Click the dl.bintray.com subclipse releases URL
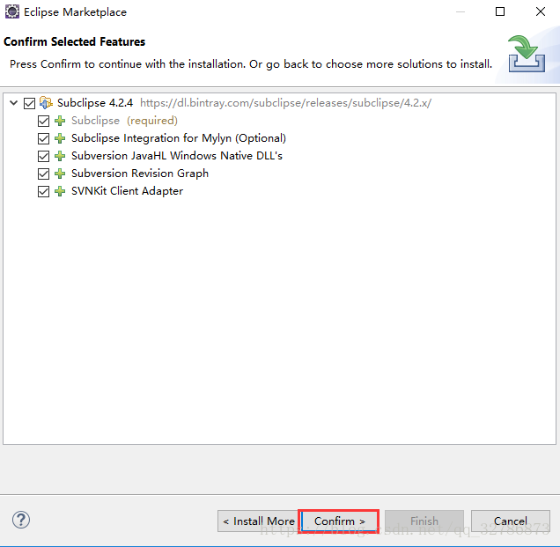560x547 pixels. pyautogui.click(x=285, y=103)
